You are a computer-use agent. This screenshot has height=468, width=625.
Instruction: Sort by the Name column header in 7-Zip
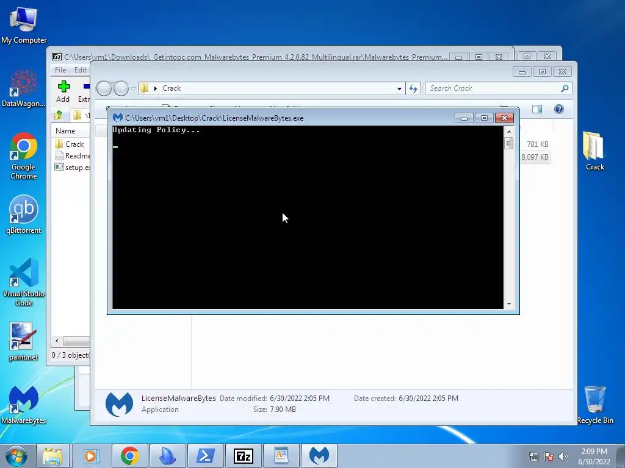click(65, 131)
